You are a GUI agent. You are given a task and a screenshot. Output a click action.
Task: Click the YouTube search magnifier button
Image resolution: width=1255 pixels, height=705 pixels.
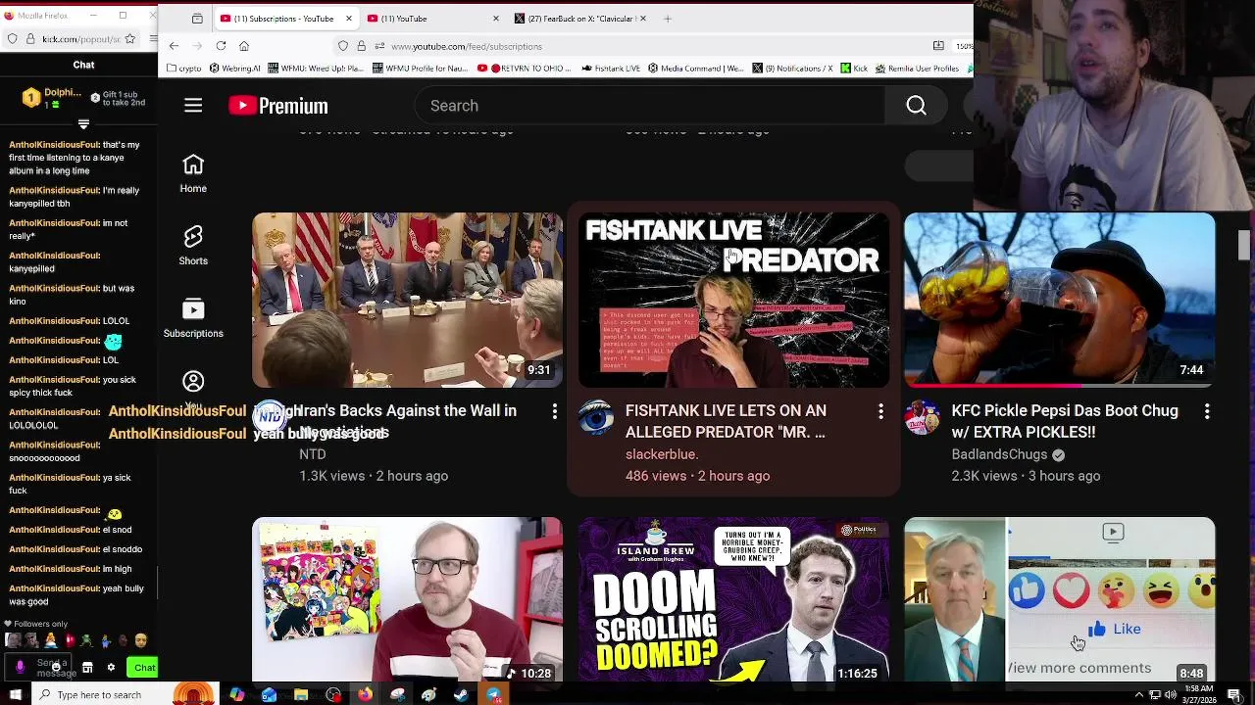coord(916,106)
